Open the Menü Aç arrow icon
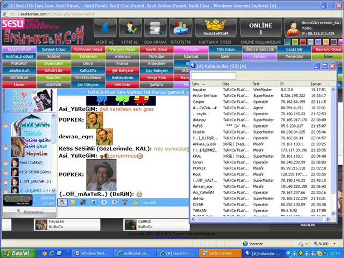The height and width of the screenshot is (258, 344). 105,28
